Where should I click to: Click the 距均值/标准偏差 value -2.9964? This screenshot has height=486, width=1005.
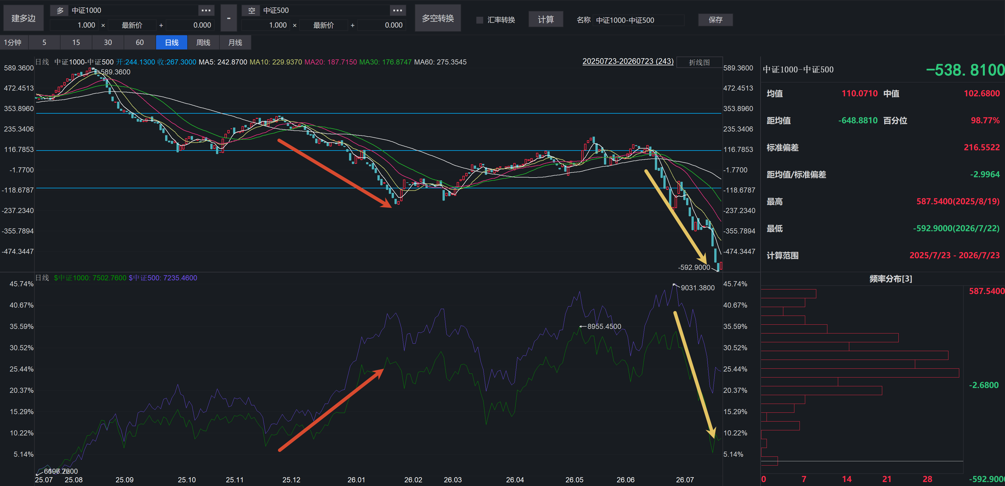(x=985, y=174)
